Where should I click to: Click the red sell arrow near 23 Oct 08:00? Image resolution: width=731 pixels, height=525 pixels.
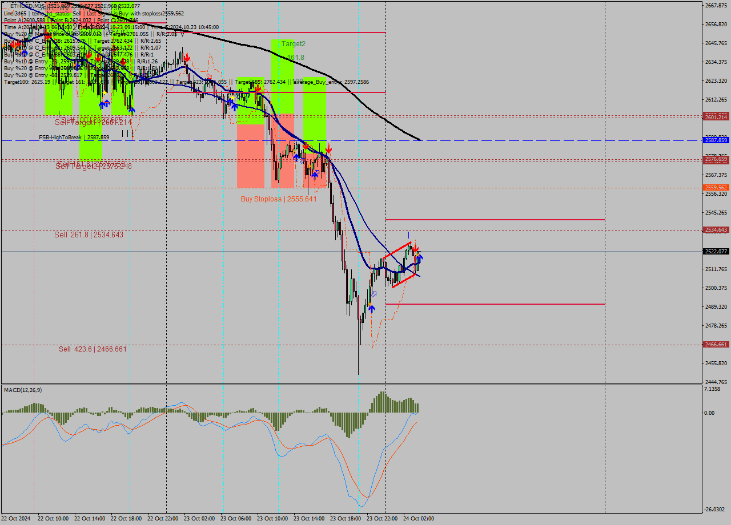click(x=258, y=90)
